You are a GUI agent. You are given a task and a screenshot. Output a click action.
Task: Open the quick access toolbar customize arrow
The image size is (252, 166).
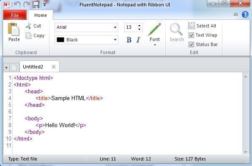(x=45, y=5)
